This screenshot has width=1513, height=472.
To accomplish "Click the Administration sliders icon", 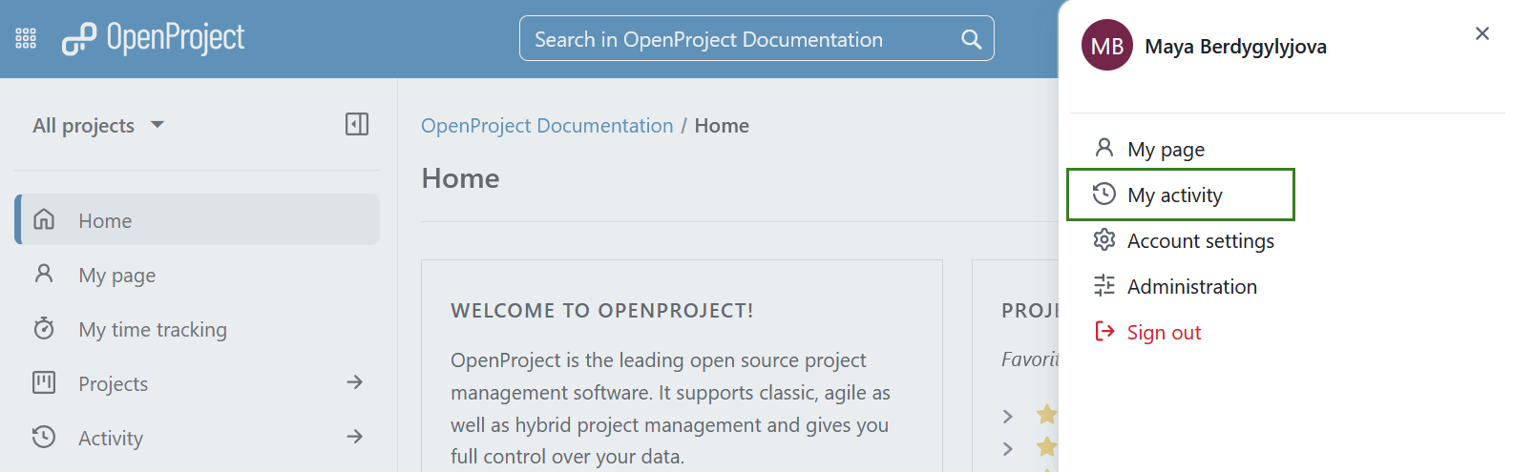I will click(1104, 286).
